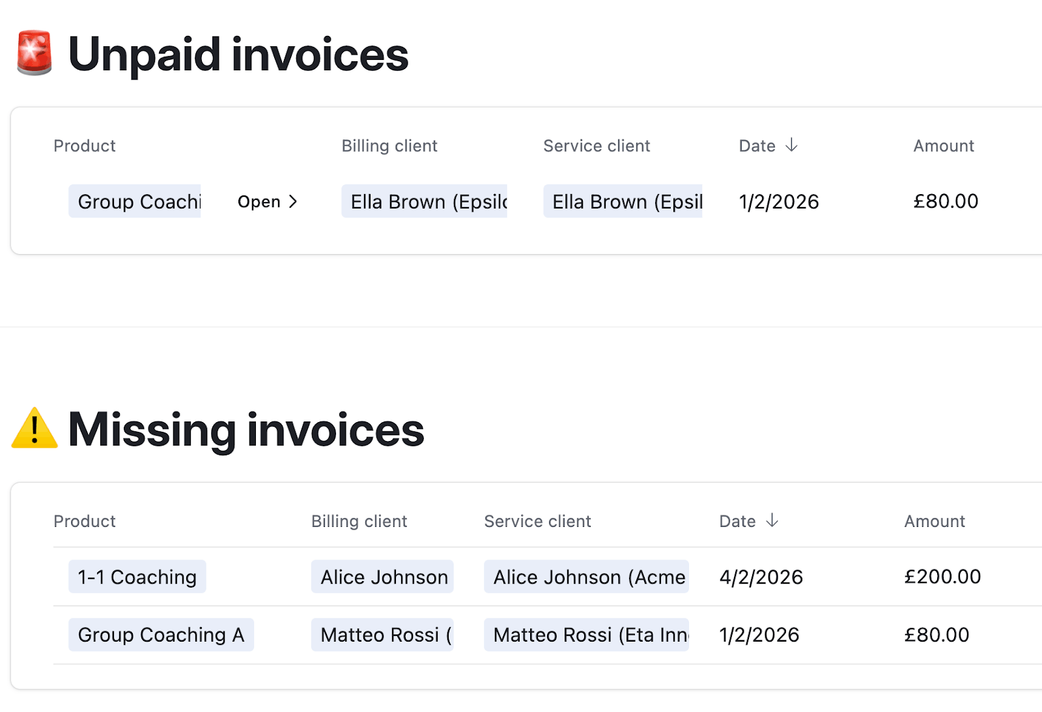Click the Matteo Rossi service client tag
This screenshot has height=712, width=1042.
point(585,634)
